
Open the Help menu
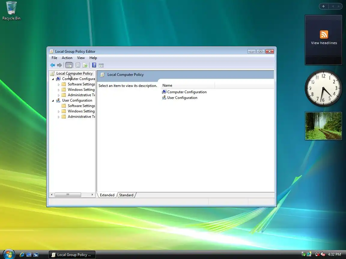pos(93,58)
